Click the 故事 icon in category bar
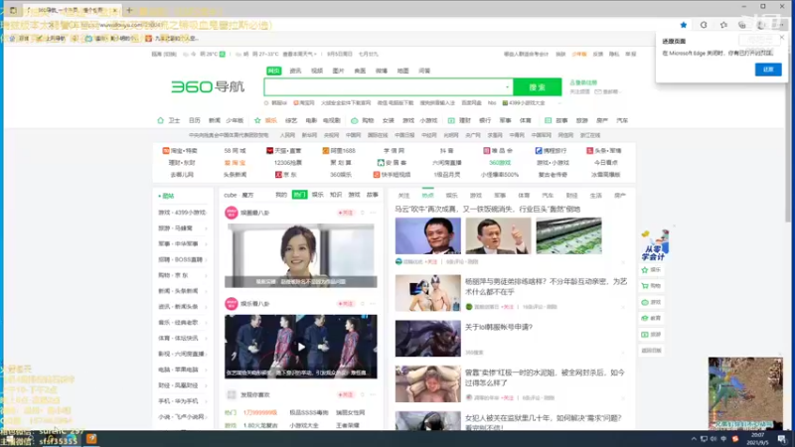The image size is (795, 447). click(549, 120)
